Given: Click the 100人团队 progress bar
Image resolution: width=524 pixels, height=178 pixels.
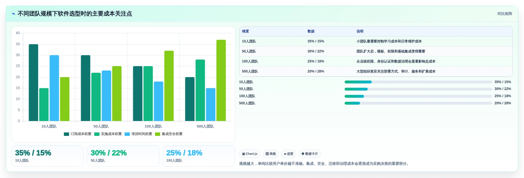Looking at the screenshot, I should (x=418, y=96).
